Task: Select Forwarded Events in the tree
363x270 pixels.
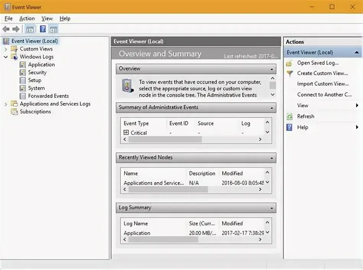Action: pos(48,96)
